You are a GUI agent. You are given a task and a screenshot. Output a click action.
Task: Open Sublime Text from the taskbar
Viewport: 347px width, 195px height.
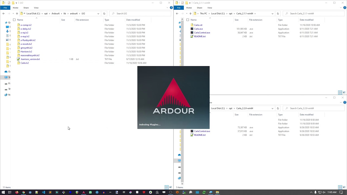(x=50, y=192)
